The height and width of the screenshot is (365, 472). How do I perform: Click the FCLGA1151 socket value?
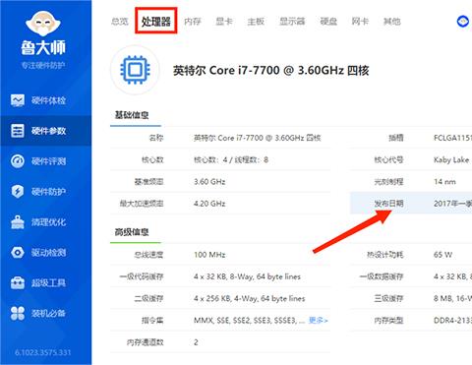pyautogui.click(x=452, y=138)
